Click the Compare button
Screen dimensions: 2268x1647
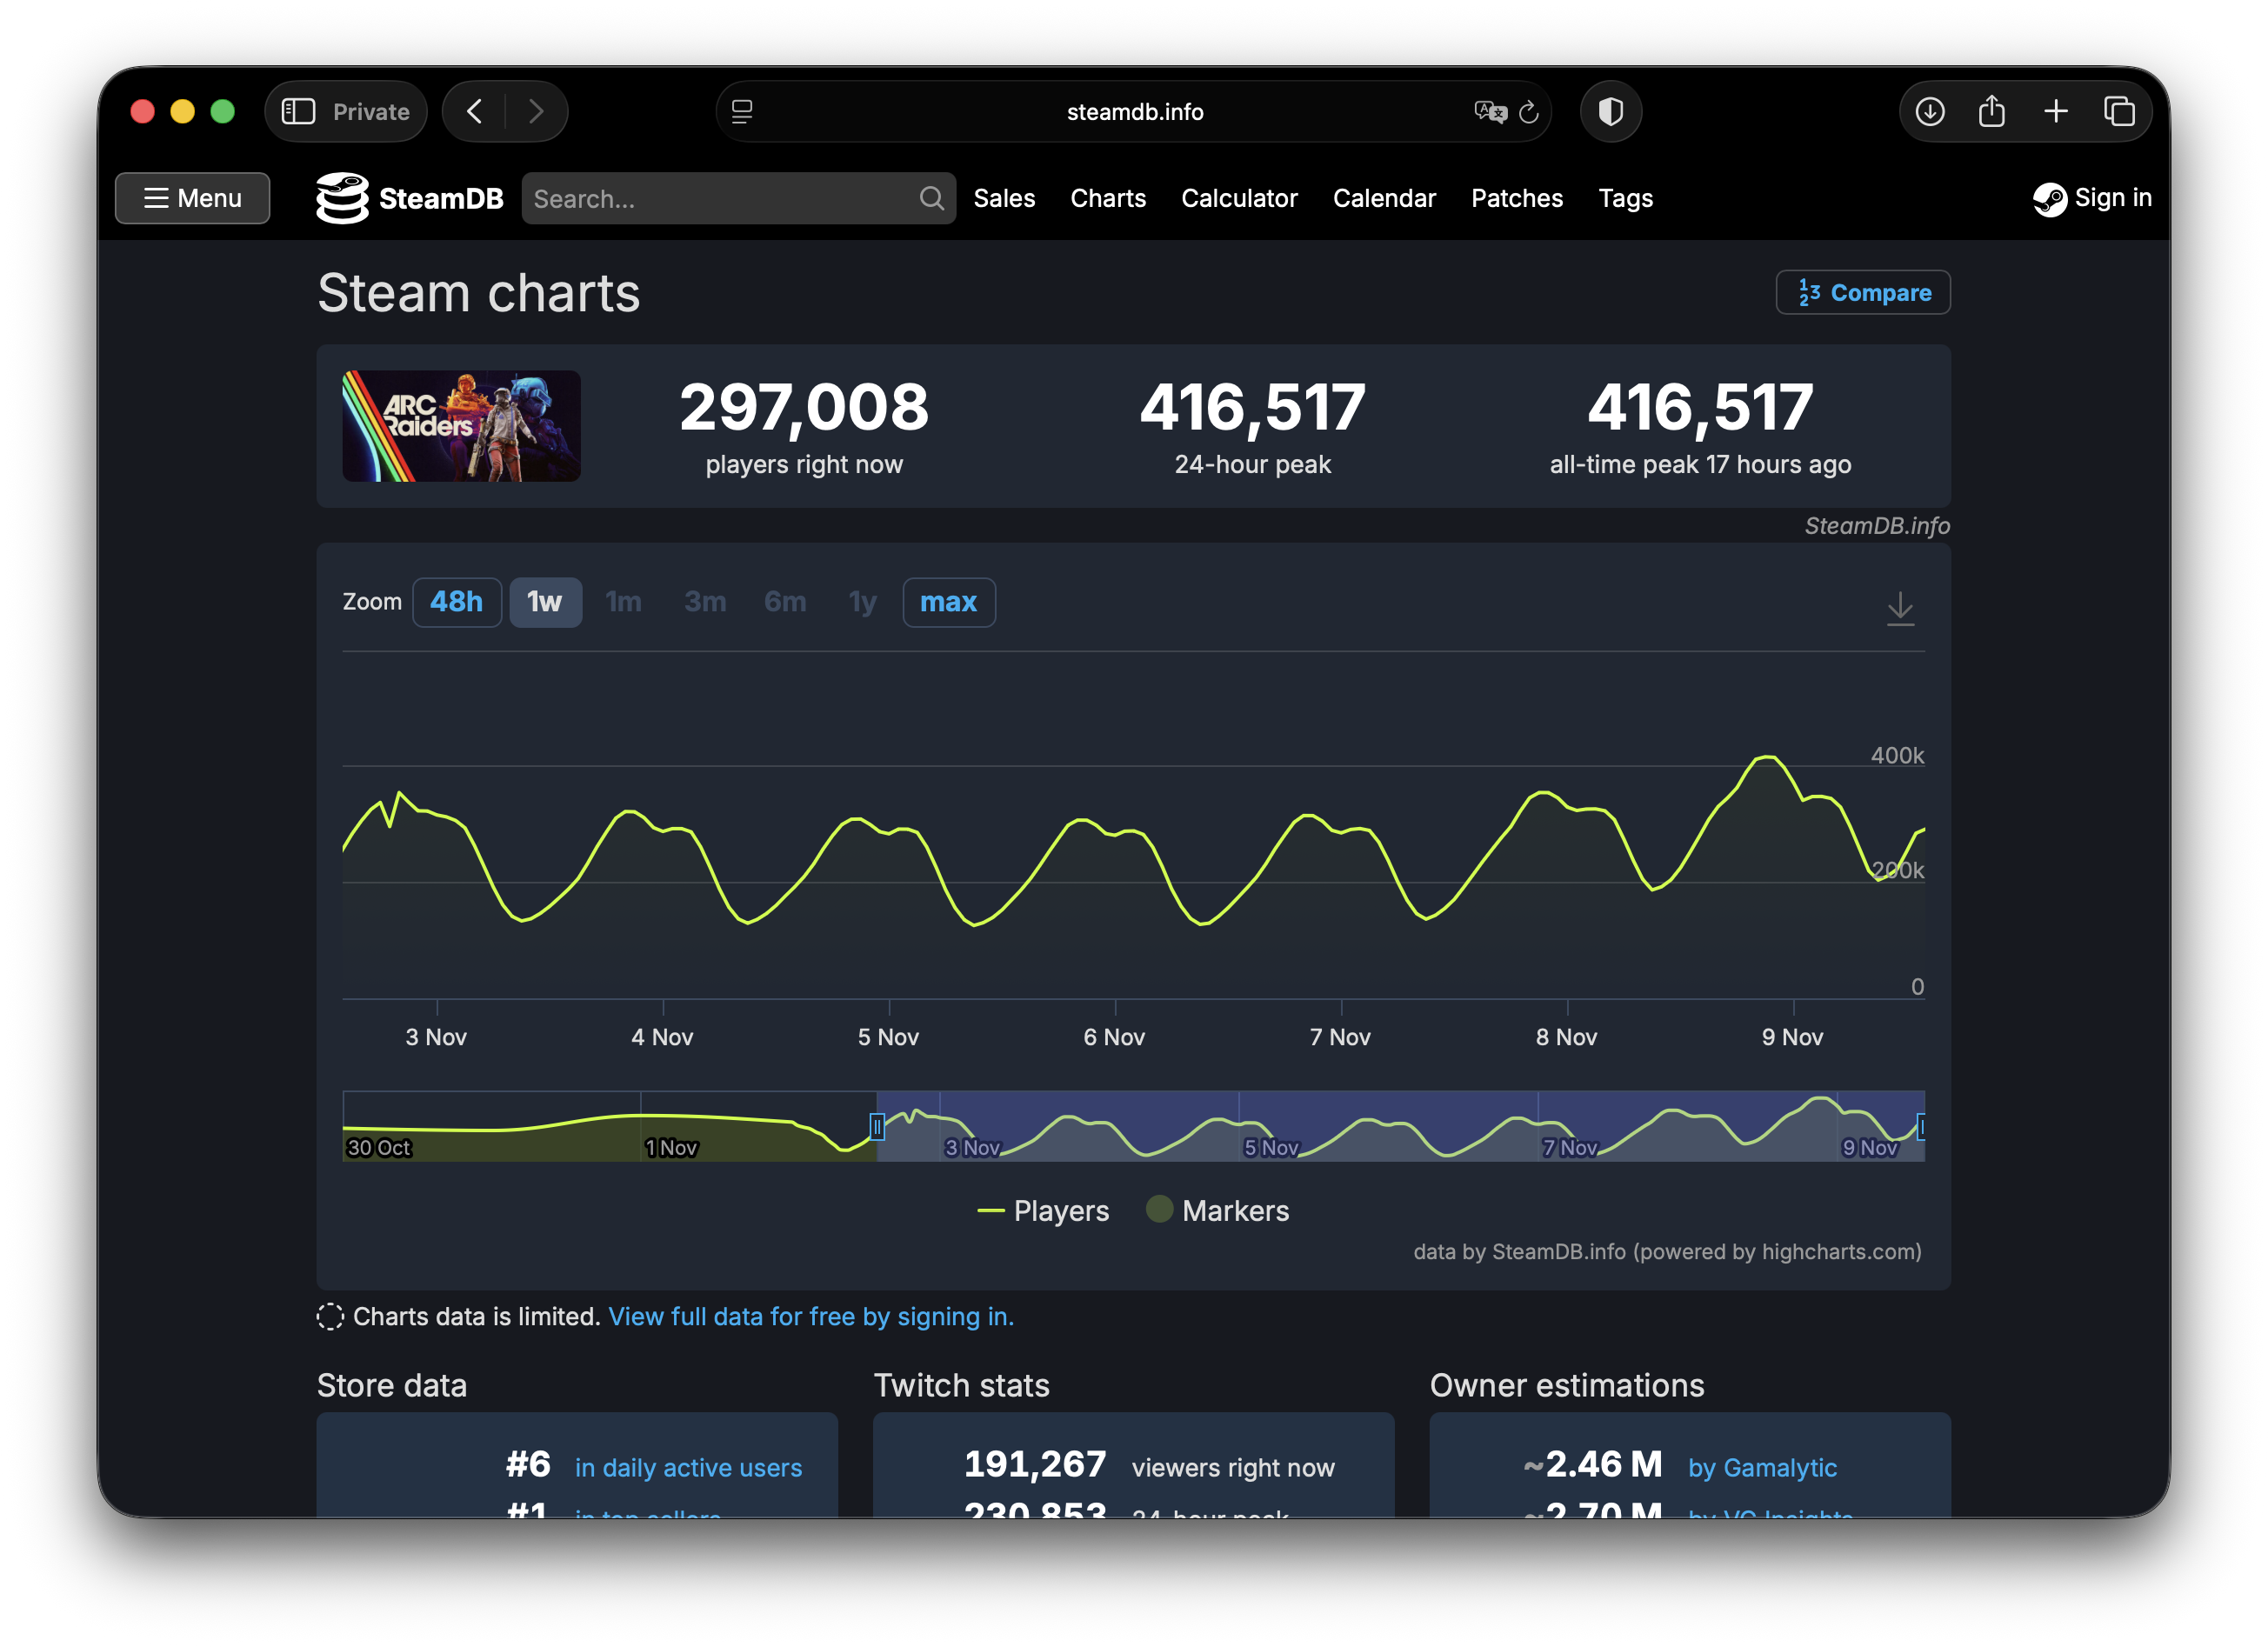click(1862, 292)
